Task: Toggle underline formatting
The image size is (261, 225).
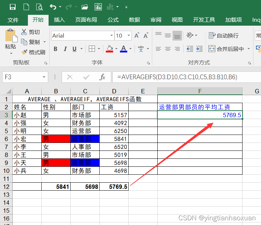Action: (x=75, y=49)
